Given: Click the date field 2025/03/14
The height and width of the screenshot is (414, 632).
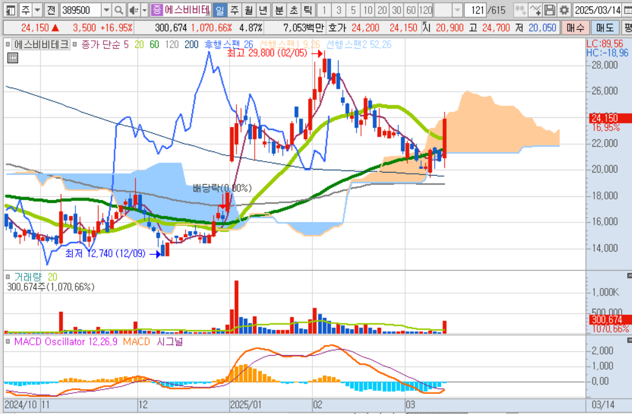Looking at the screenshot, I should (x=597, y=10).
